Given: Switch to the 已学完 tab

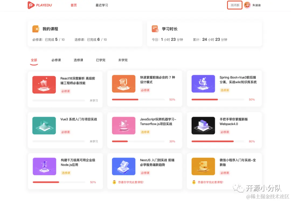Looking at the screenshot, I should (100, 60).
